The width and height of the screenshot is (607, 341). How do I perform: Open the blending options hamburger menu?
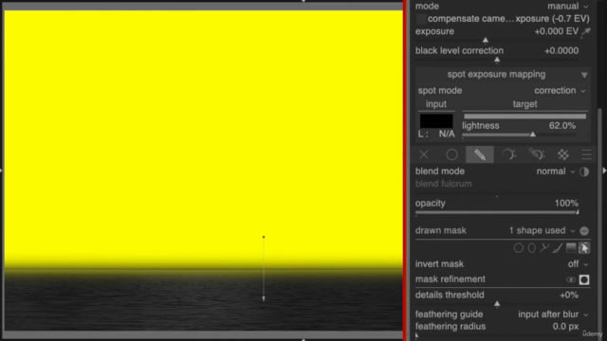tap(586, 154)
